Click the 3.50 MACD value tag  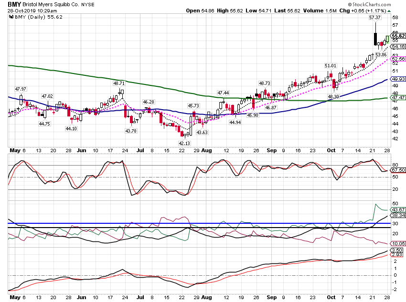tap(397, 250)
